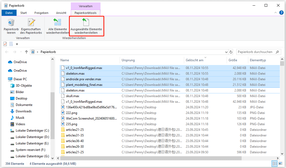
Task: Open 3D-Objekte in the navigation pane
Action: click(x=21, y=85)
